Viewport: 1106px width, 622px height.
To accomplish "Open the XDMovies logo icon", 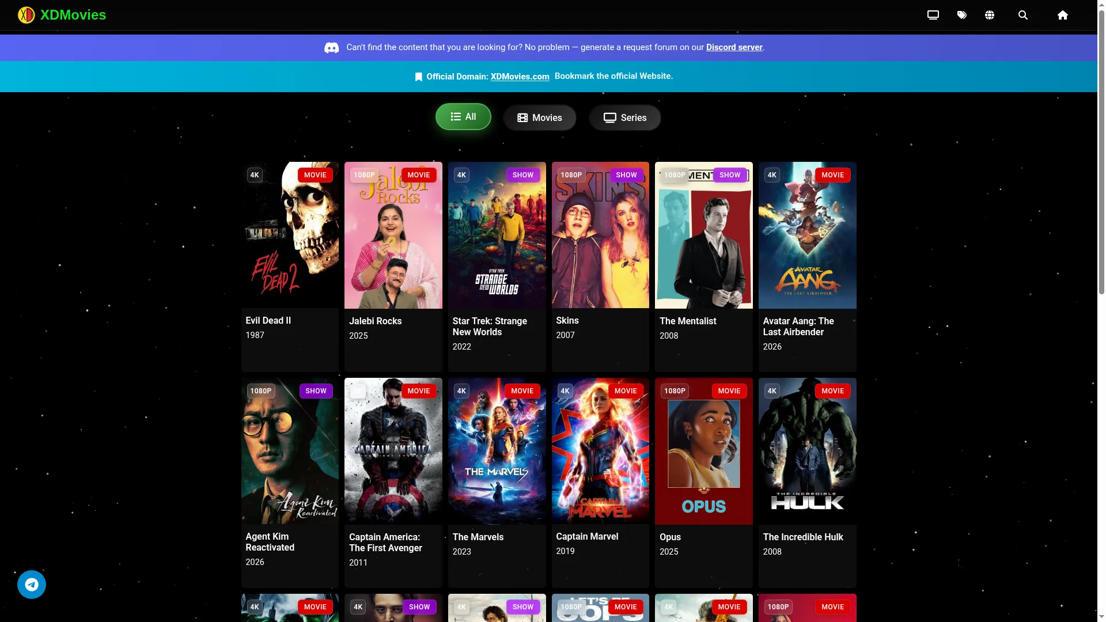I will pyautogui.click(x=26, y=15).
